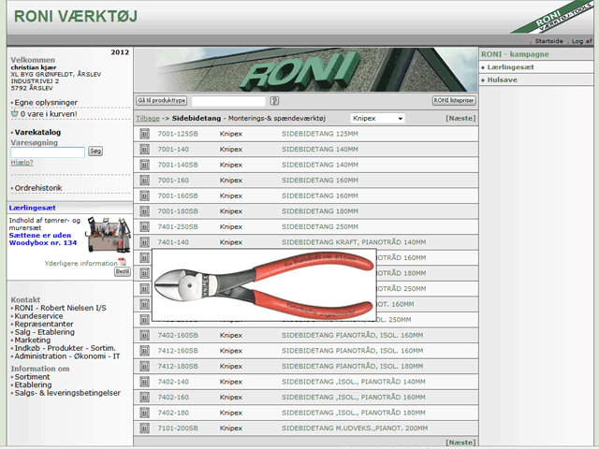The width and height of the screenshot is (599, 449).
Task: Open the Marketing link
Action: pyautogui.click(x=33, y=340)
